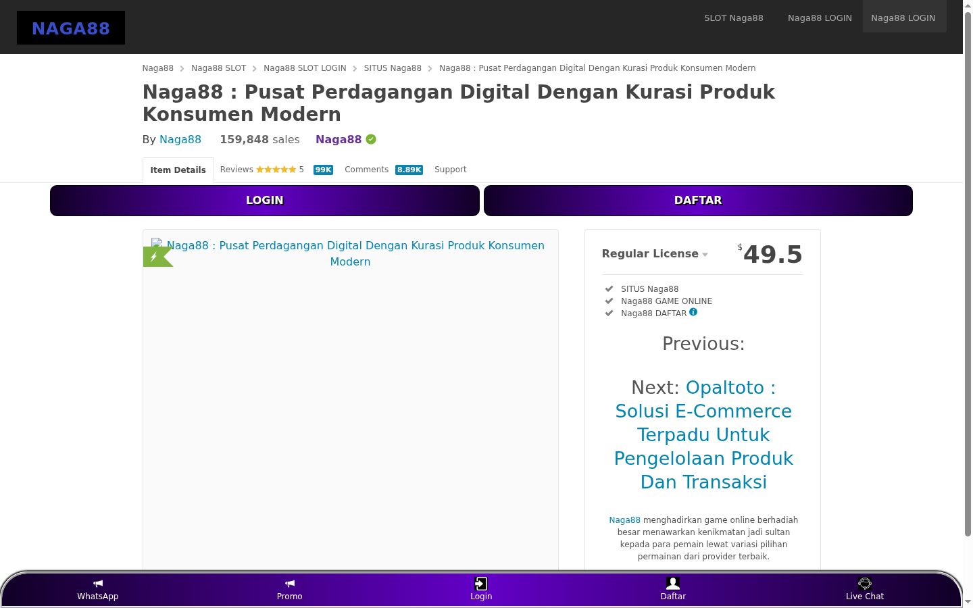Click the product preview image link
973x608 pixels.
(x=351, y=253)
